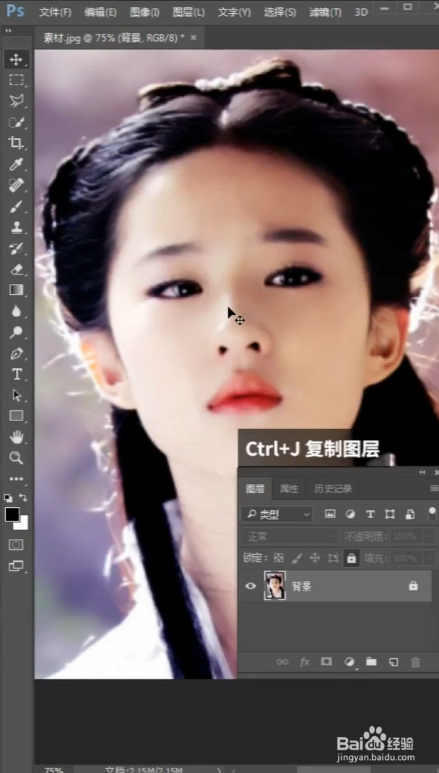Screen dimensions: 439x773
Task: Open the 图像(I) menu
Action: pos(144,12)
